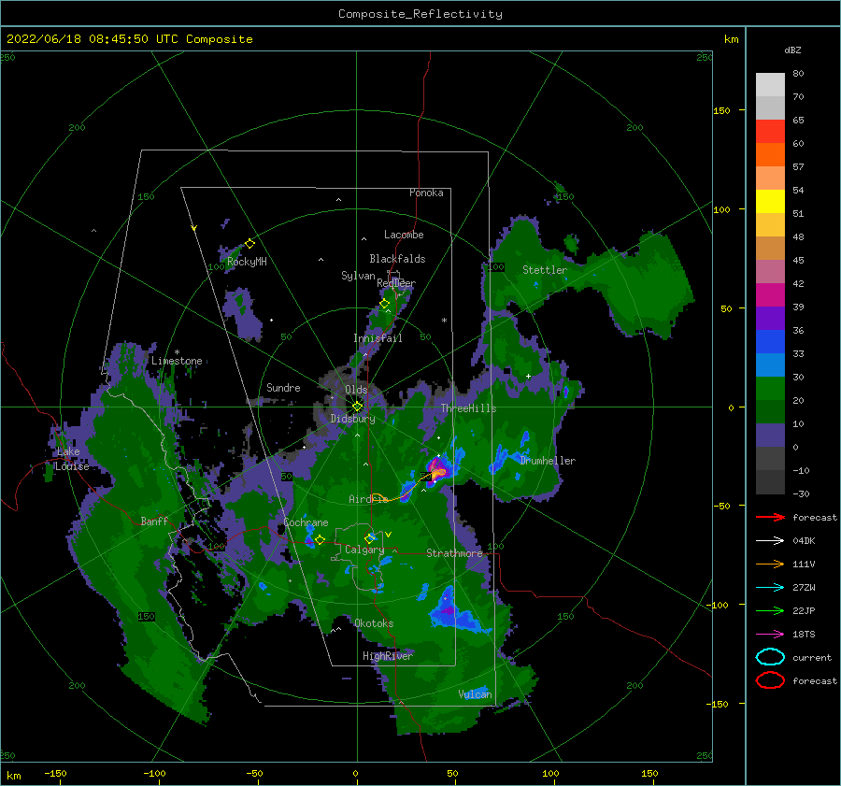Click the green 22JP arrow legend icon
841x786 pixels.
coord(770,610)
